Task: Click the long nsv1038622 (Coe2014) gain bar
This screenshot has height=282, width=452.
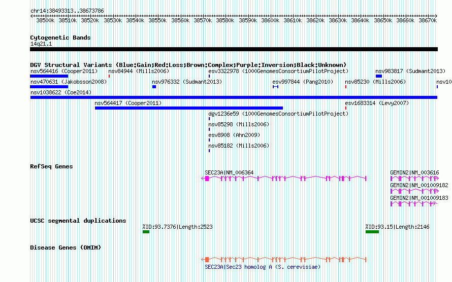Action: pyautogui.click(x=234, y=97)
